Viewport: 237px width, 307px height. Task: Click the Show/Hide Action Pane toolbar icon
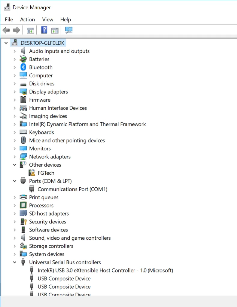click(x=55, y=30)
